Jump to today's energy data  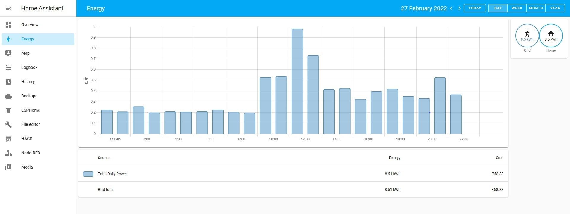click(475, 8)
